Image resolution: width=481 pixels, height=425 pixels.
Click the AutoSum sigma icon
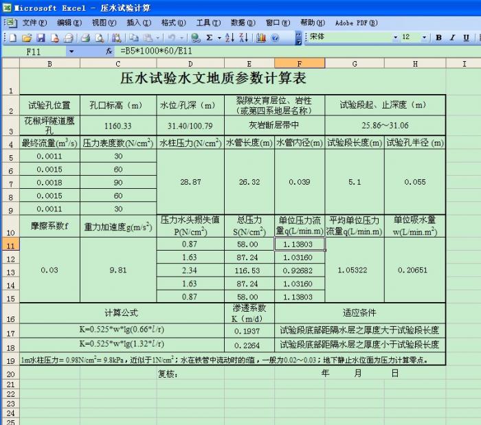(x=210, y=38)
